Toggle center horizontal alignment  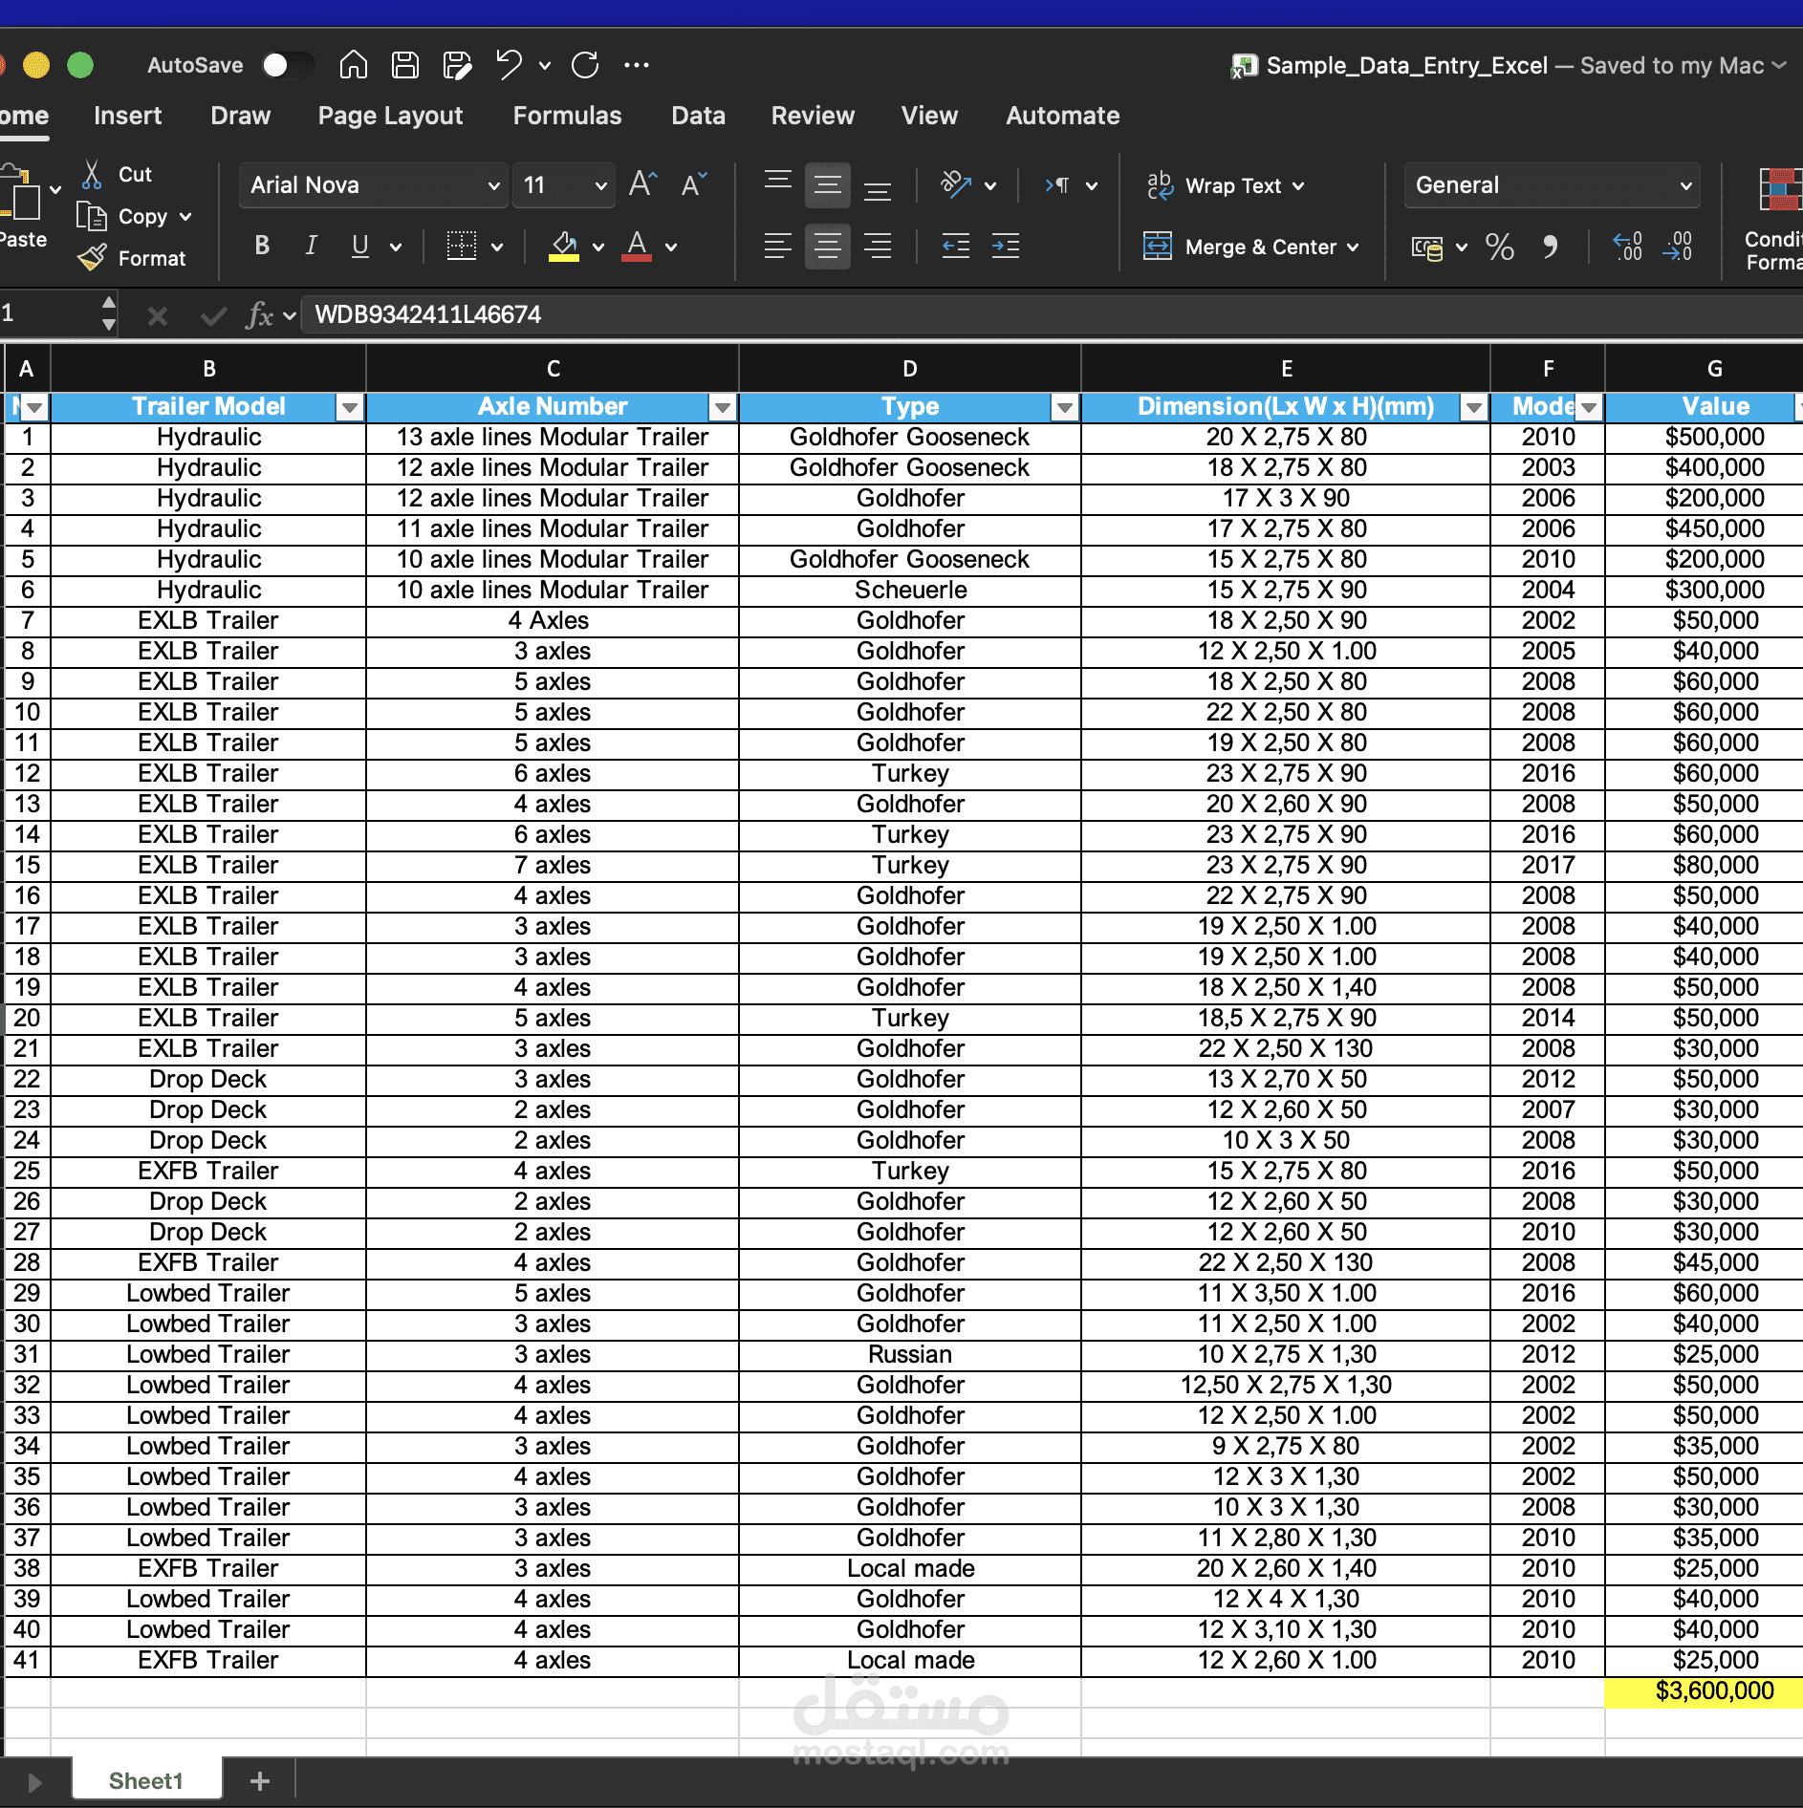click(828, 247)
